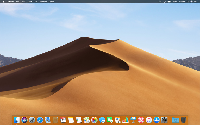
Task: Open the Edit menu
Action: [23, 2]
